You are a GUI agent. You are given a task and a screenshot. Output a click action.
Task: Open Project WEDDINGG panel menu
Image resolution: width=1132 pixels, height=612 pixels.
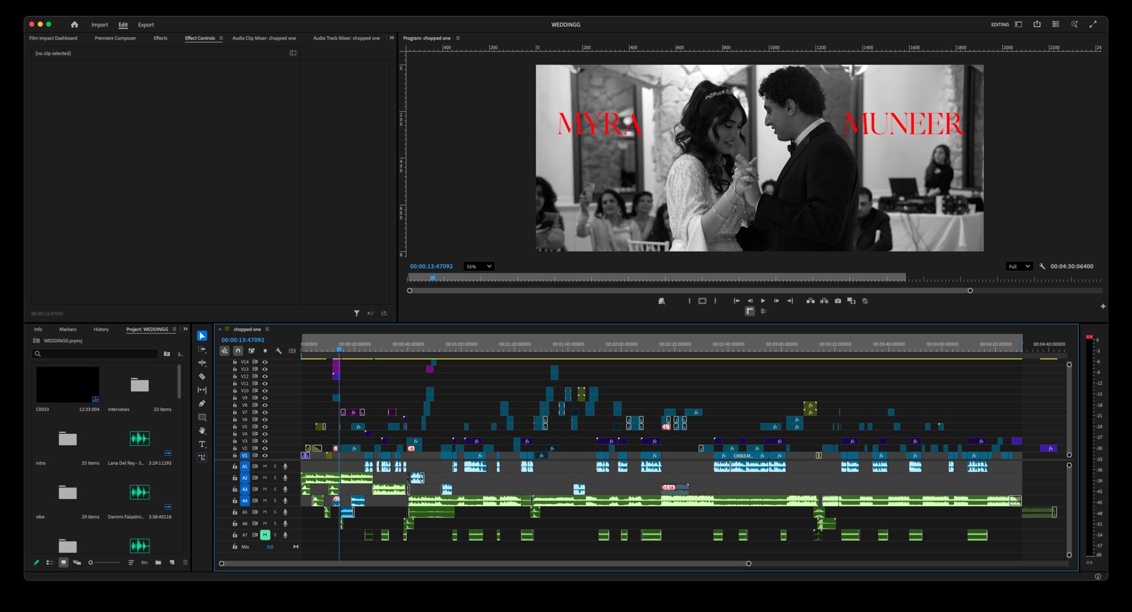pos(174,329)
